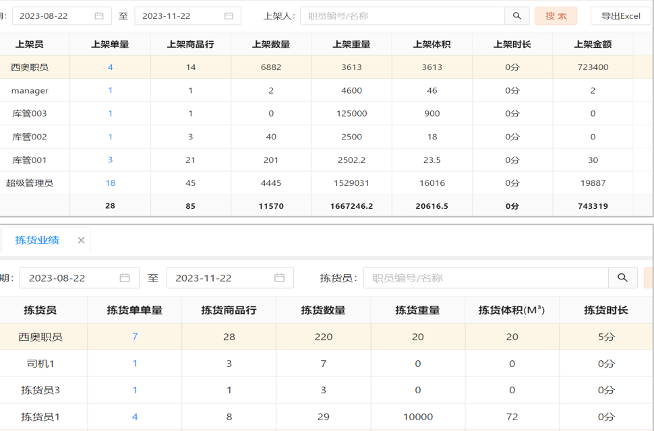
Task: Open calendar icon on 2023-08-22 in 上架 panel
Action: click(99, 15)
